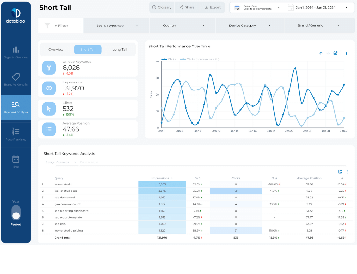Image resolution: width=357 pixels, height=274 pixels.
Task: Click the Share button
Action: click(187, 7)
